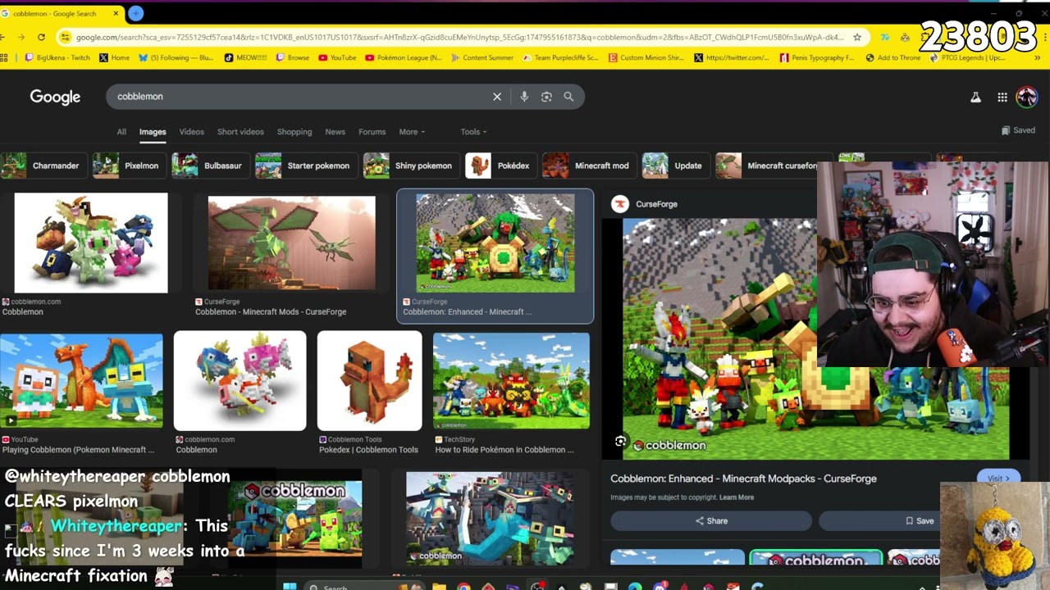Open the Google account profile avatar

pos(1027,98)
